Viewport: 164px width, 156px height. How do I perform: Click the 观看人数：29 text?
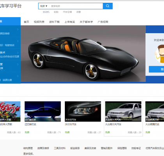pos(134,133)
